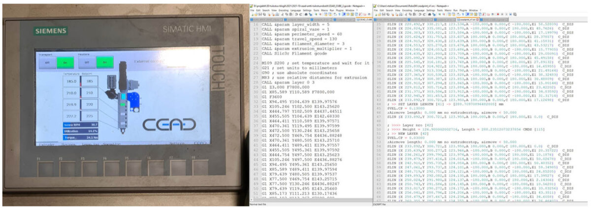591x210 pixels.
Task: Open Settings menu in ceadprint src window
Action: (x=430, y=10)
